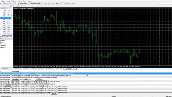
Task: Click the Бид column header
Action: (x=5, y=10)
